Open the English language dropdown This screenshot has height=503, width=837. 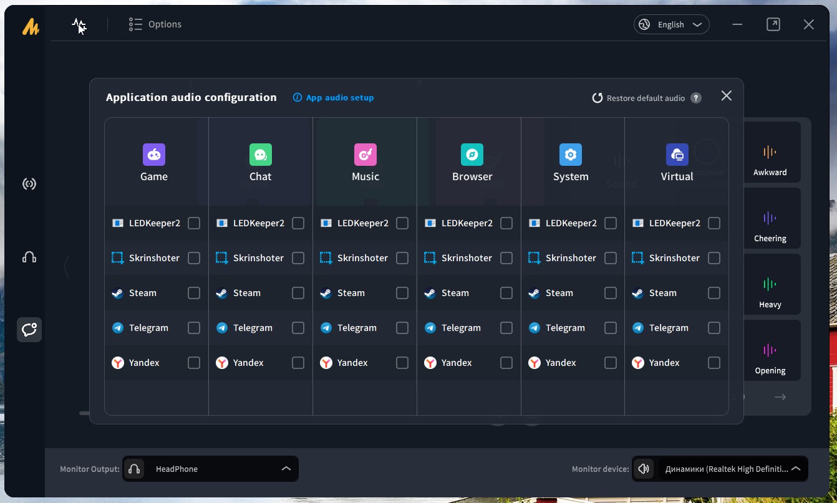[x=672, y=24]
